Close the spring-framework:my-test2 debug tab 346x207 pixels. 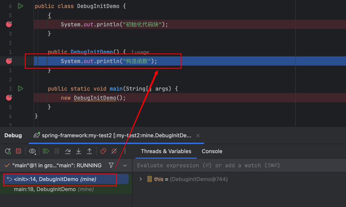pos(198,136)
